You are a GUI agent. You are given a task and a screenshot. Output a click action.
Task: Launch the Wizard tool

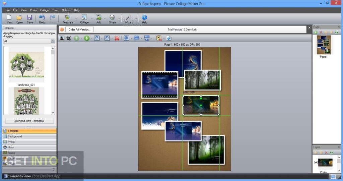tap(129, 19)
